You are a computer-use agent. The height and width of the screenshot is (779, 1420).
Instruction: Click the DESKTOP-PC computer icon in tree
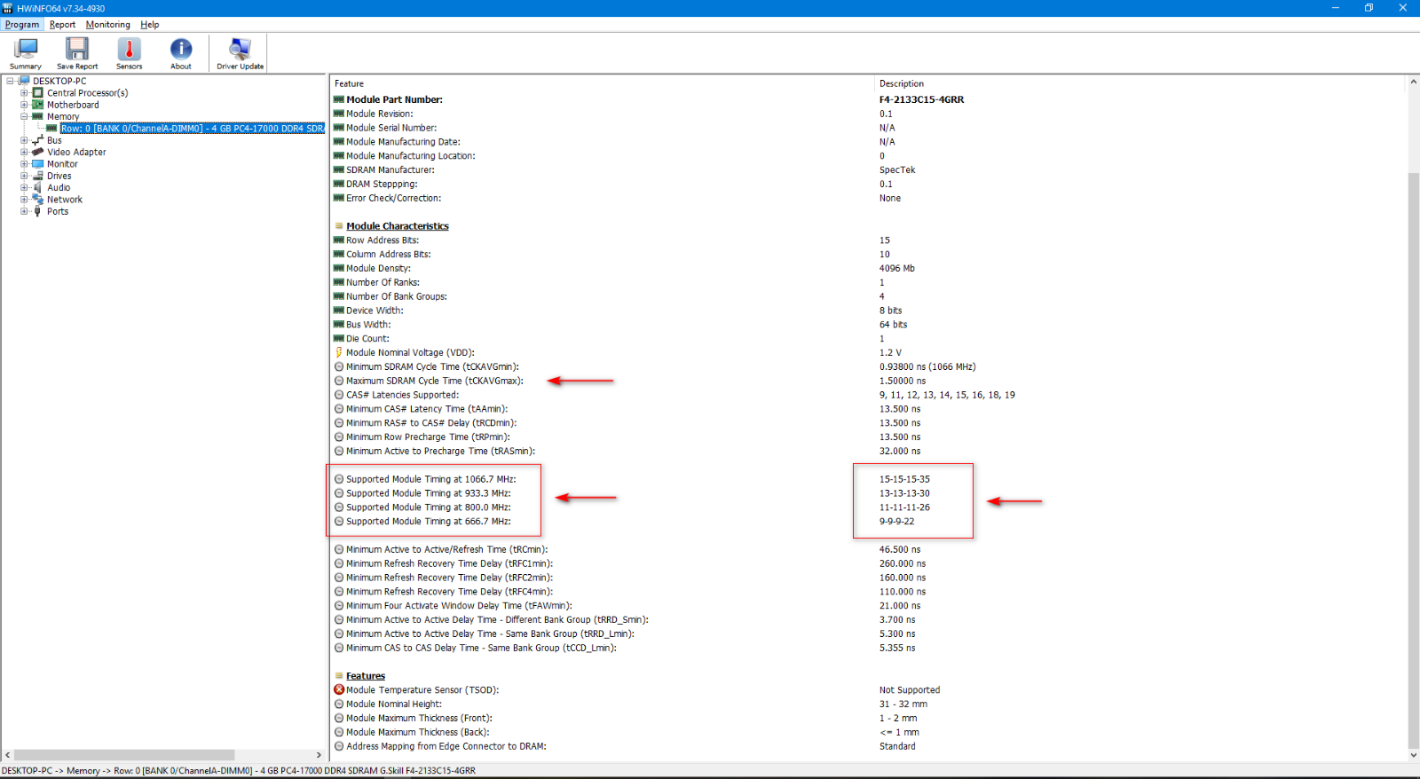click(25, 81)
